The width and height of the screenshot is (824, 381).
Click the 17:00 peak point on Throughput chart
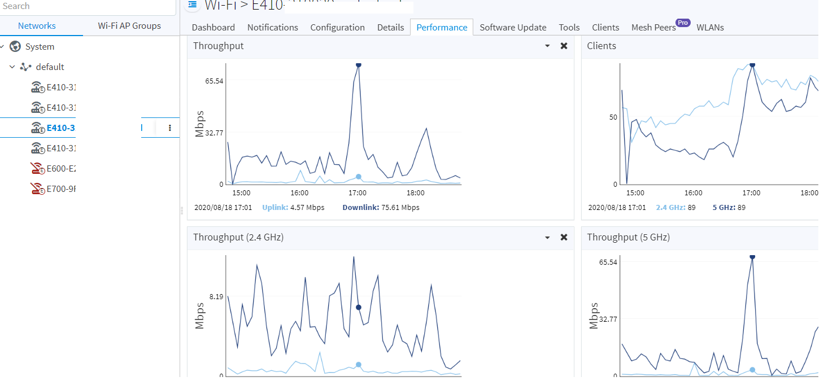(x=358, y=65)
